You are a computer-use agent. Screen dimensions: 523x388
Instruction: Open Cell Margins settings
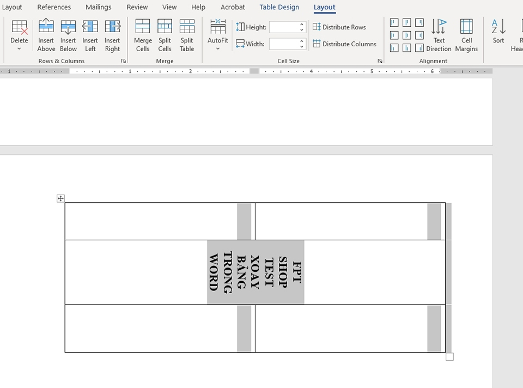(466, 35)
